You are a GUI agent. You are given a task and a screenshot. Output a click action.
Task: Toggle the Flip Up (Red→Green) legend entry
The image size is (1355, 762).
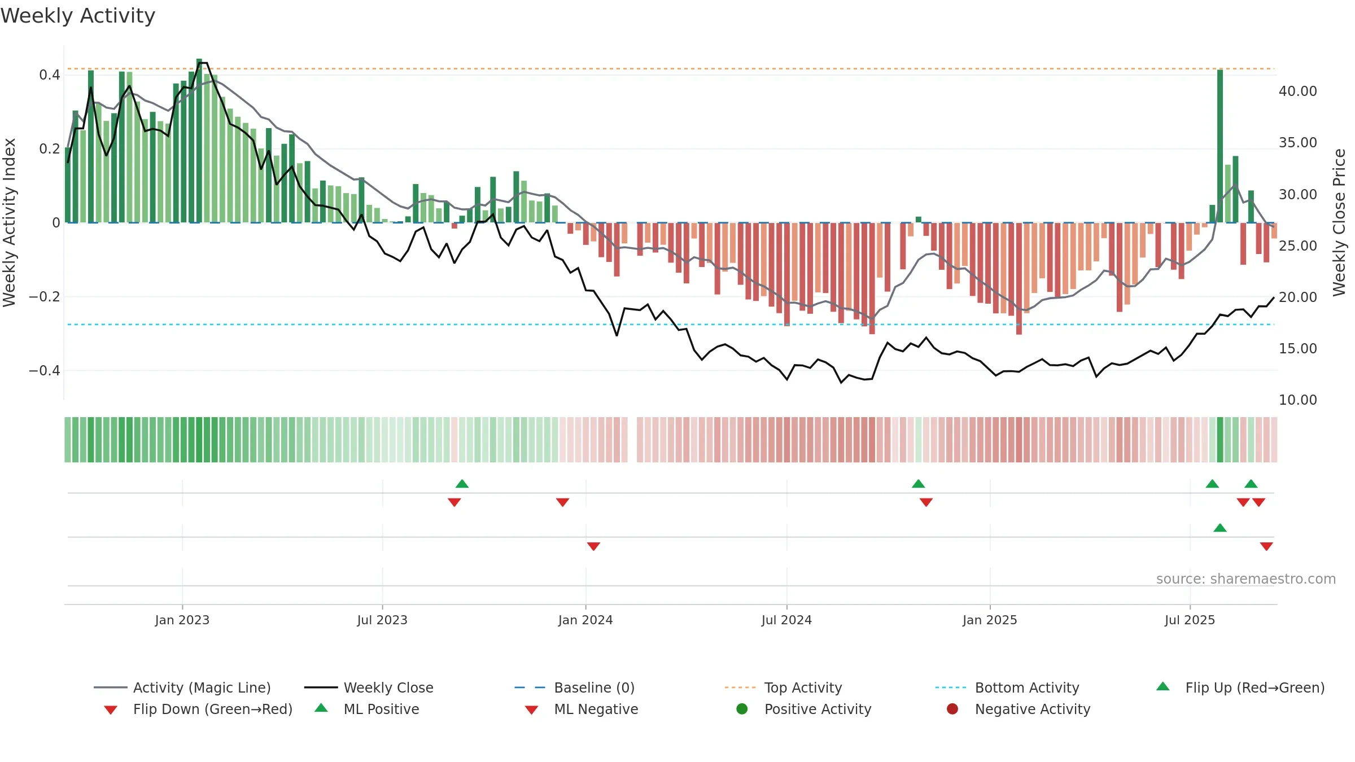[1240, 687]
